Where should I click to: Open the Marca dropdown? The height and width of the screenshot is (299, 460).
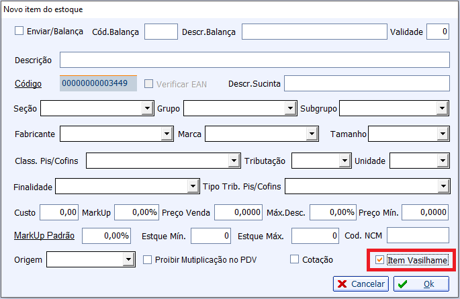(x=311, y=134)
